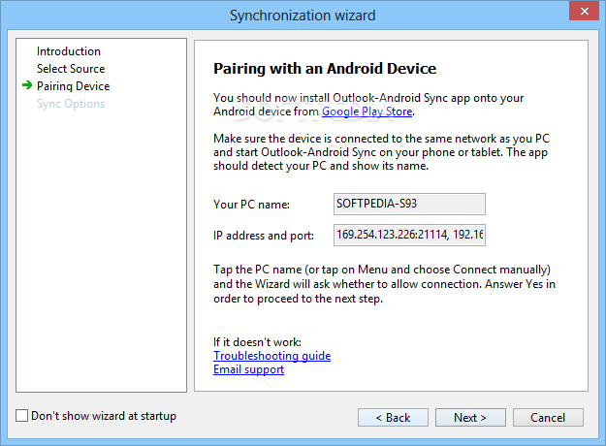This screenshot has width=606, height=446.
Task: Click the 'If it doesn't work:' text
Action: coord(257,342)
